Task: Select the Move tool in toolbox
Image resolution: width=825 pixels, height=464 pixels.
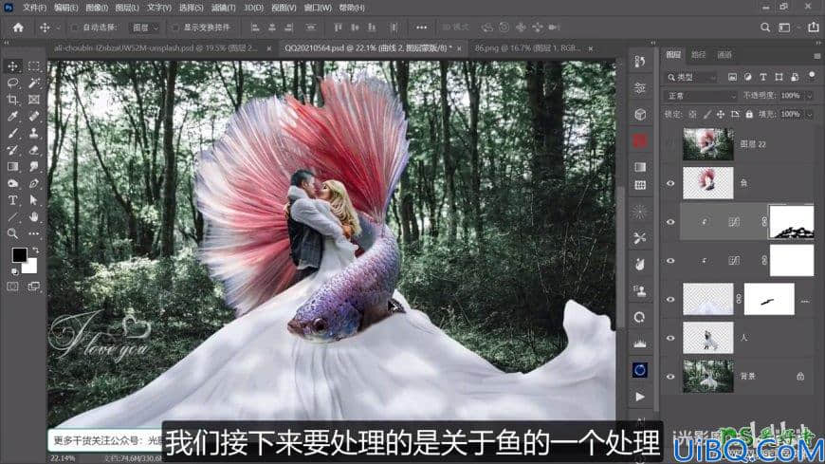Action: click(x=12, y=66)
